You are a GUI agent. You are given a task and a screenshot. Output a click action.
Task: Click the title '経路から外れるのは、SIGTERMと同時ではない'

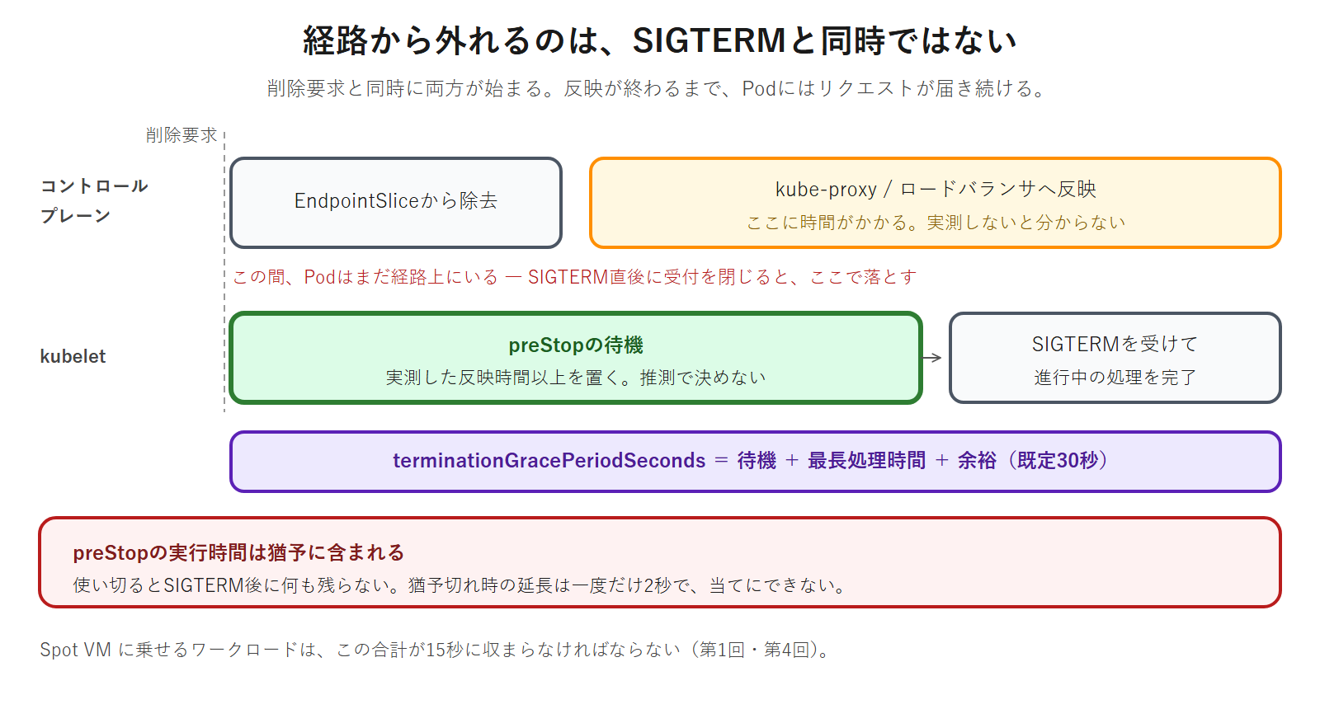coord(660,40)
